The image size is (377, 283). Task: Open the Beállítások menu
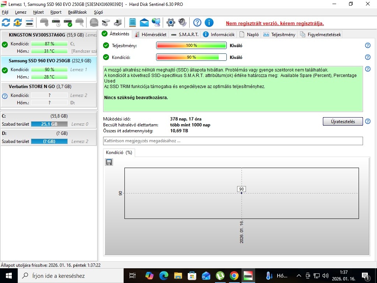pos(77,12)
